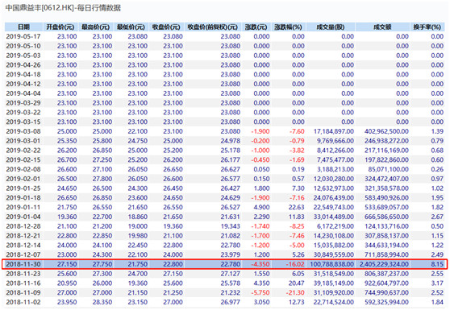Select the 2019-03-08 date cell
Viewport: 450px width, 310px height.
click(x=23, y=131)
